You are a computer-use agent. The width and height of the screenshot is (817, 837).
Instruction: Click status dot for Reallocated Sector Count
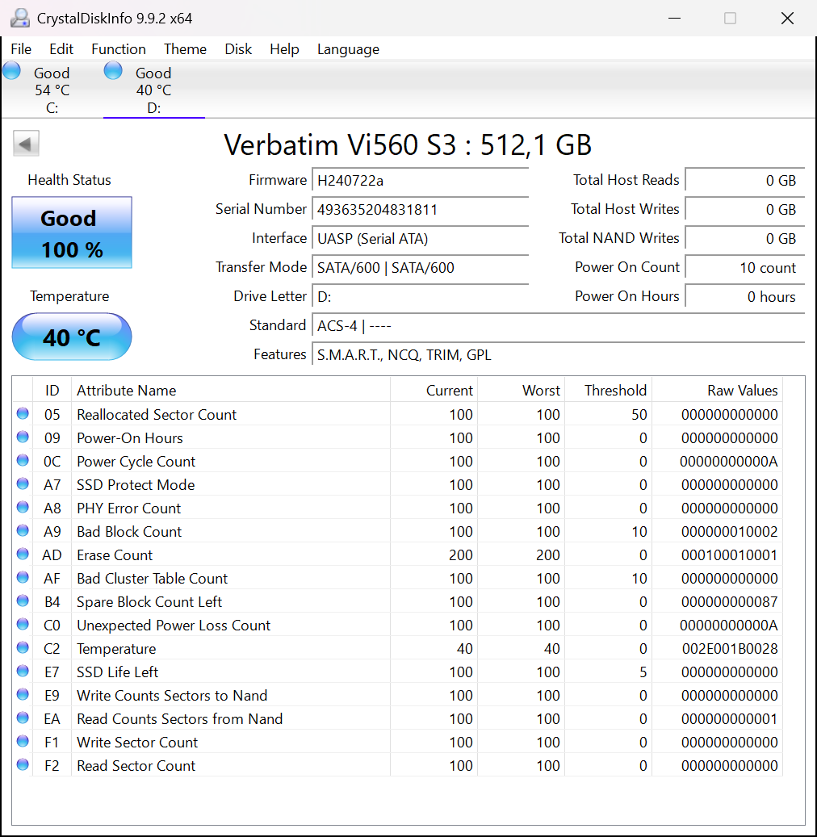23,414
